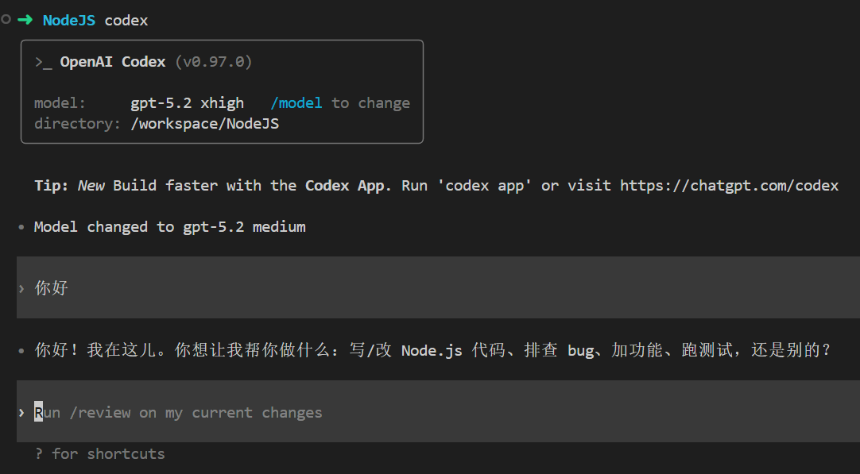Click the /workspace/NodeJS directory path
This screenshot has height=474, width=860.
tap(204, 124)
